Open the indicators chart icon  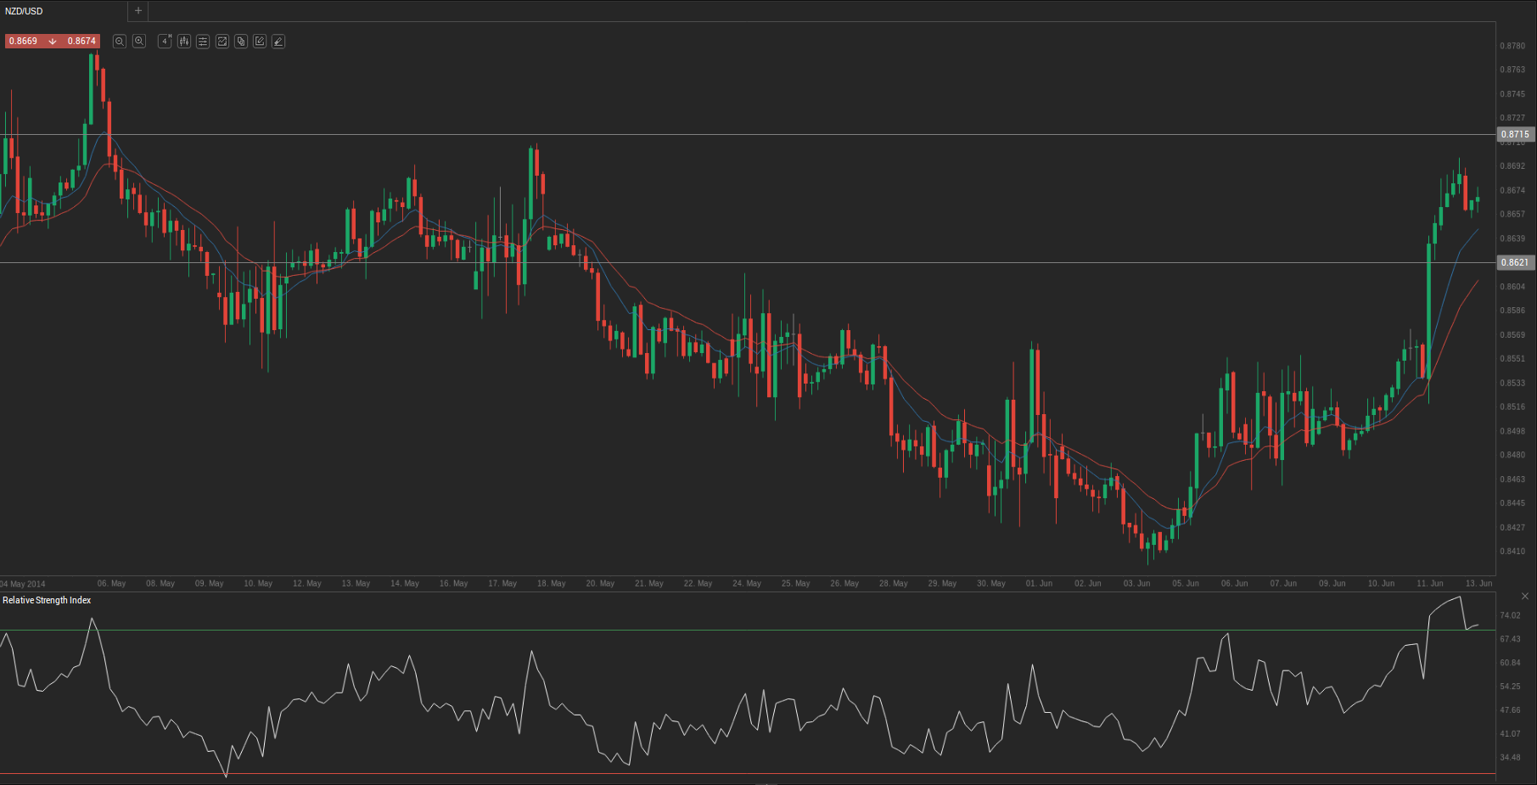222,41
